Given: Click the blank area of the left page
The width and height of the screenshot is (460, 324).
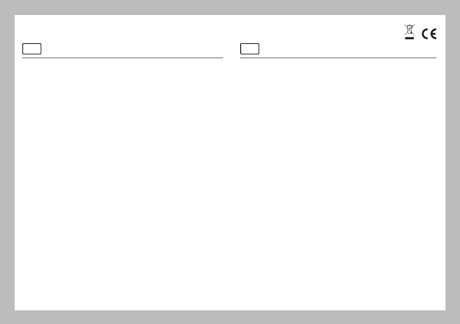Looking at the screenshot, I should coord(123,182).
